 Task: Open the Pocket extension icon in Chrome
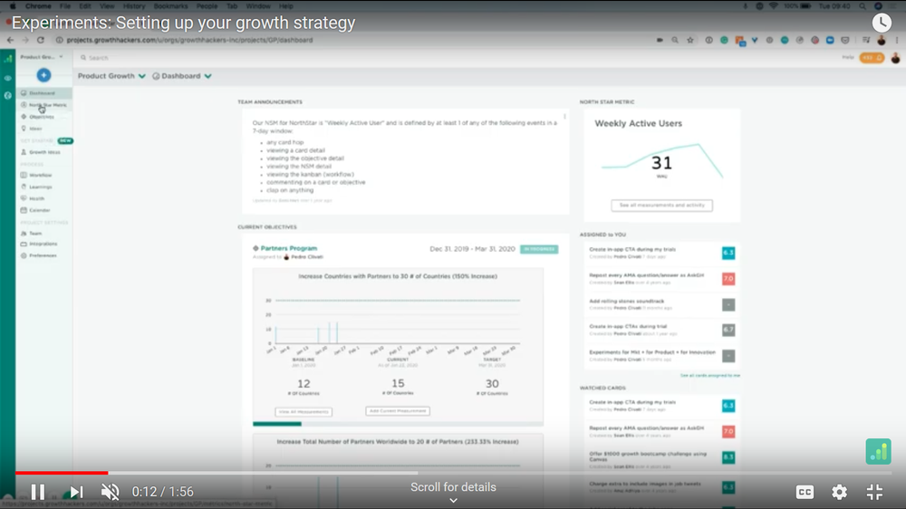pos(845,40)
